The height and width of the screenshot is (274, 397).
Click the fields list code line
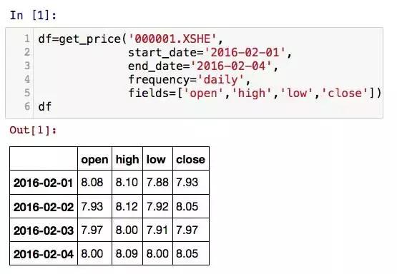click(x=255, y=93)
